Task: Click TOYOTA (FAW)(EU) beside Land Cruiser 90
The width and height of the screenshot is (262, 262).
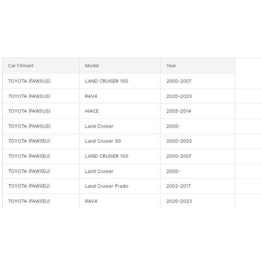Action: coord(29,141)
